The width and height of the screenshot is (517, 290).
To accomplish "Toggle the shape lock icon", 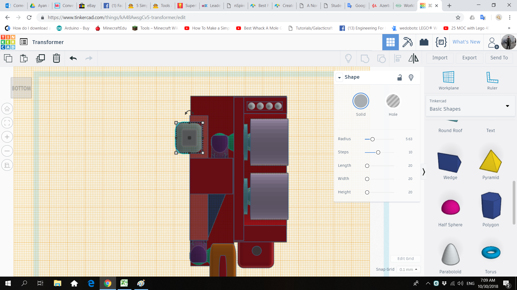I will click(400, 77).
